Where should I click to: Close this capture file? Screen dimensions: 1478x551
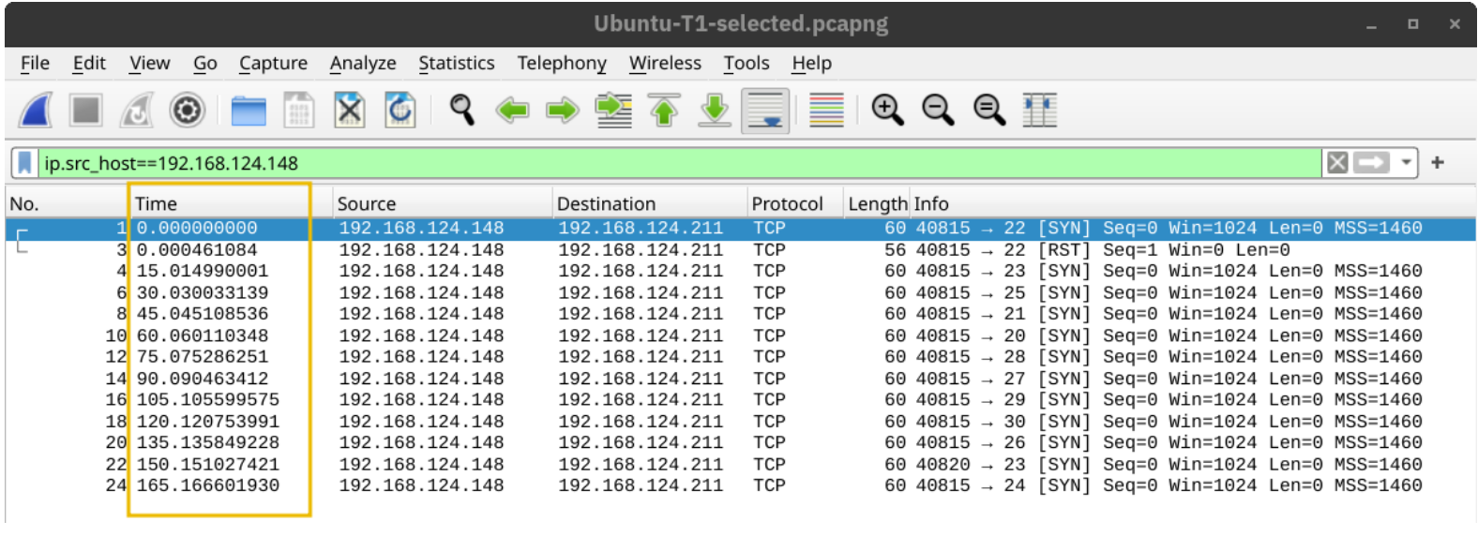(349, 111)
